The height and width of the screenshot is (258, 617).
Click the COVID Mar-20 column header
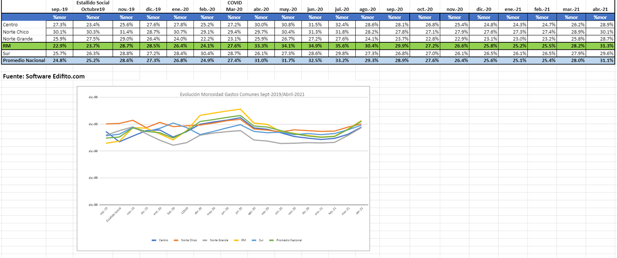pos(234,6)
